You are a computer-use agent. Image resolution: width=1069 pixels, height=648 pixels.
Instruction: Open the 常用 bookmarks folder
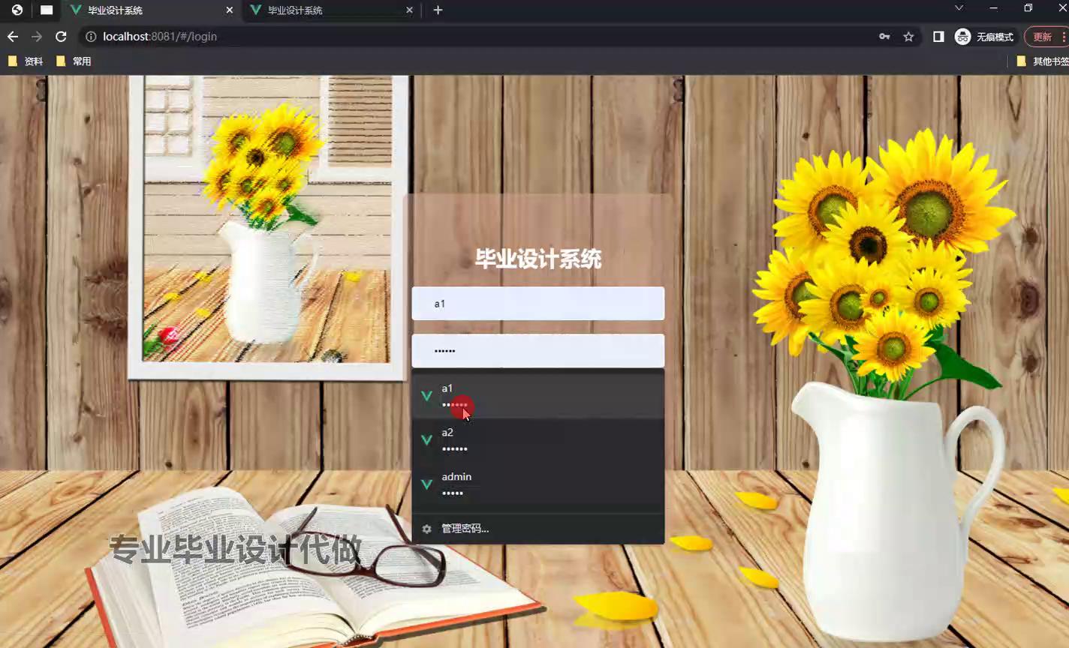(74, 61)
